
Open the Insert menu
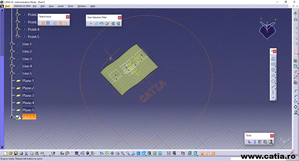coord(61,6)
